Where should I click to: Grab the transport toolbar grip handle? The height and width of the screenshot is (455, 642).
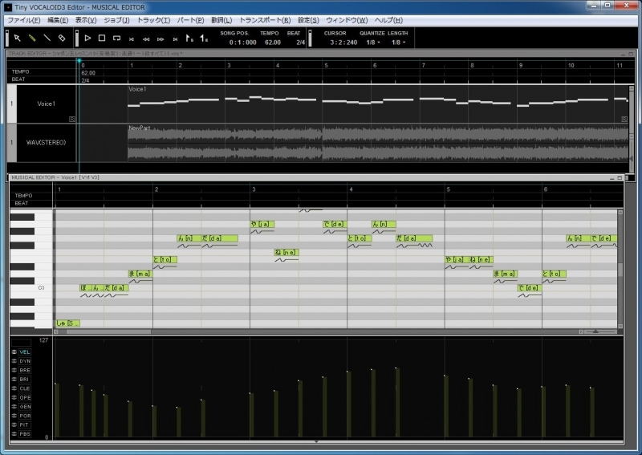[x=76, y=38]
